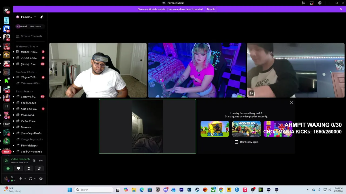Image resolution: width=346 pixels, height=194 pixels.
Task: Collapse the Content Shits category
Action: point(26,72)
